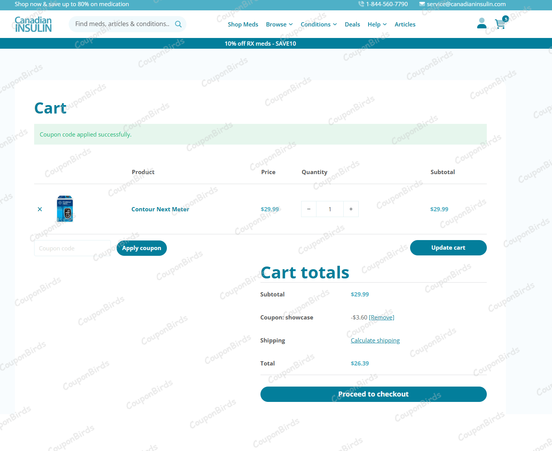The width and height of the screenshot is (552, 451).
Task: Open Shop Meds in the navigation
Action: pos(243,24)
